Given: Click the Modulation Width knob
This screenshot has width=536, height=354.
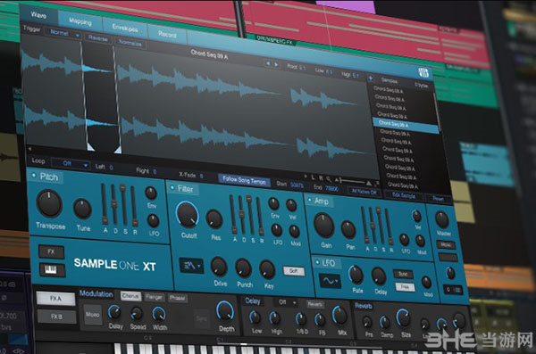Looking at the screenshot, I should coord(159,314).
